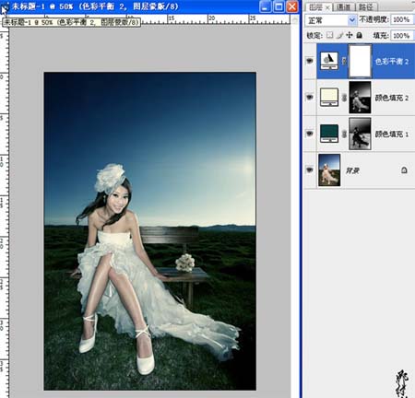Screen dimensions: 415x398
Task: Click link icon on Color Fill 1 layer
Action: pyautogui.click(x=344, y=134)
